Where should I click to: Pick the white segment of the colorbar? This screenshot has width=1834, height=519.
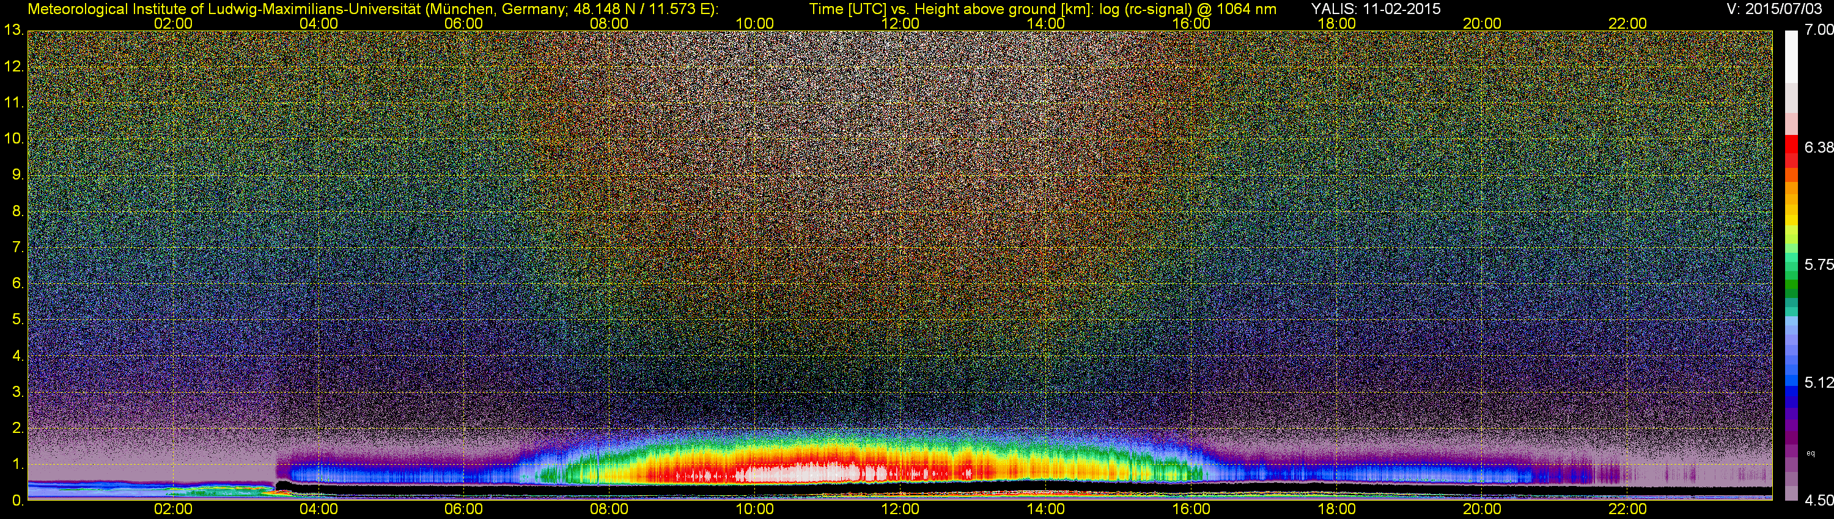click(x=1791, y=57)
